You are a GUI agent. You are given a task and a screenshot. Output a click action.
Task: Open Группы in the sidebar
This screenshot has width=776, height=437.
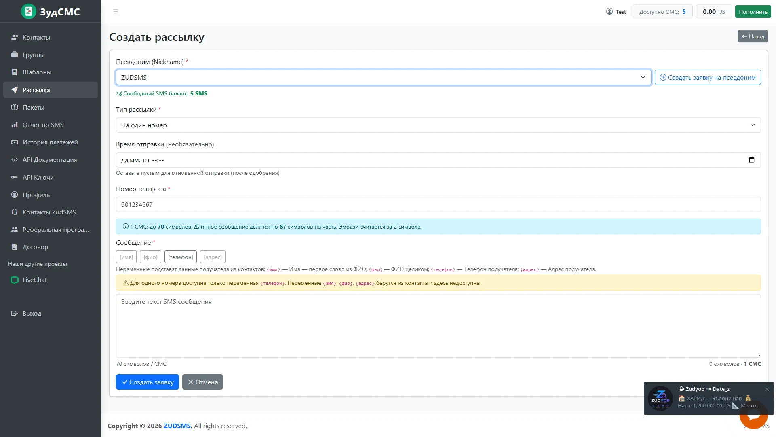point(51,55)
